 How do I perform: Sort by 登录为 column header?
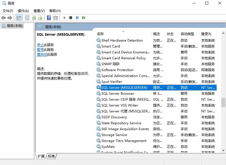point(208,34)
